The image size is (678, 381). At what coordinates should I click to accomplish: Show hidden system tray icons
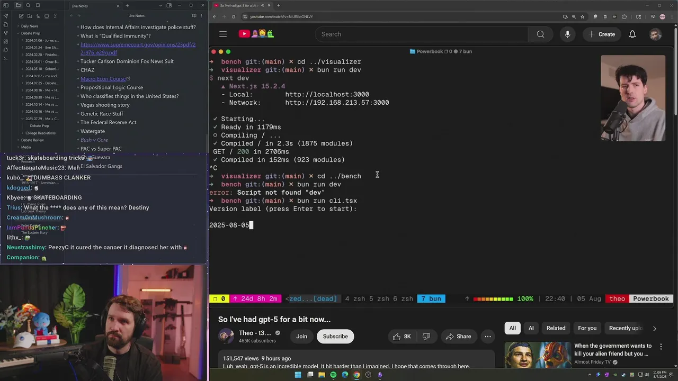click(x=590, y=375)
